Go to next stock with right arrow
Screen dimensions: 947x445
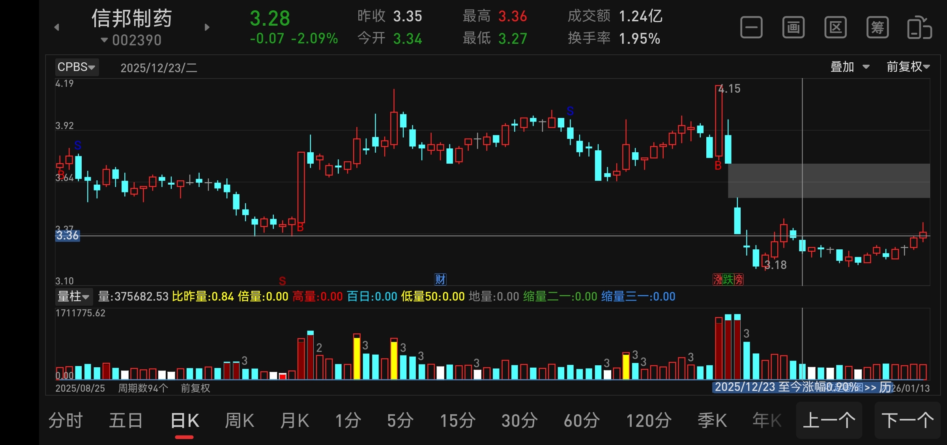tap(207, 27)
